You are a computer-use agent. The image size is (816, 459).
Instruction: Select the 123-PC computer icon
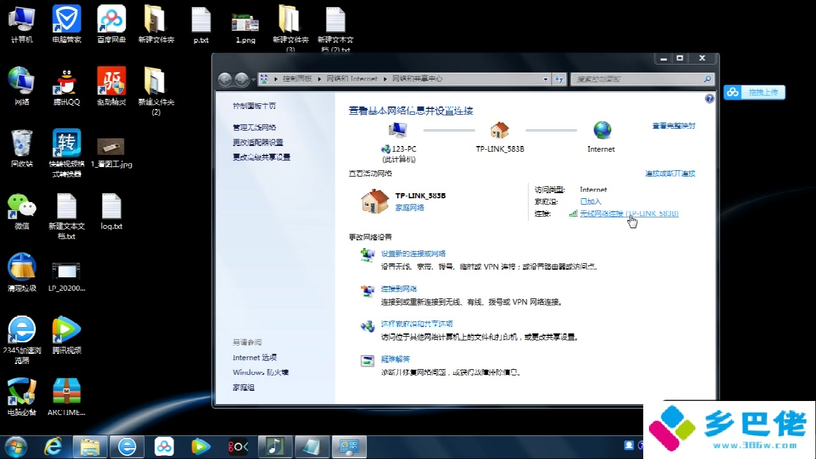[398, 129]
